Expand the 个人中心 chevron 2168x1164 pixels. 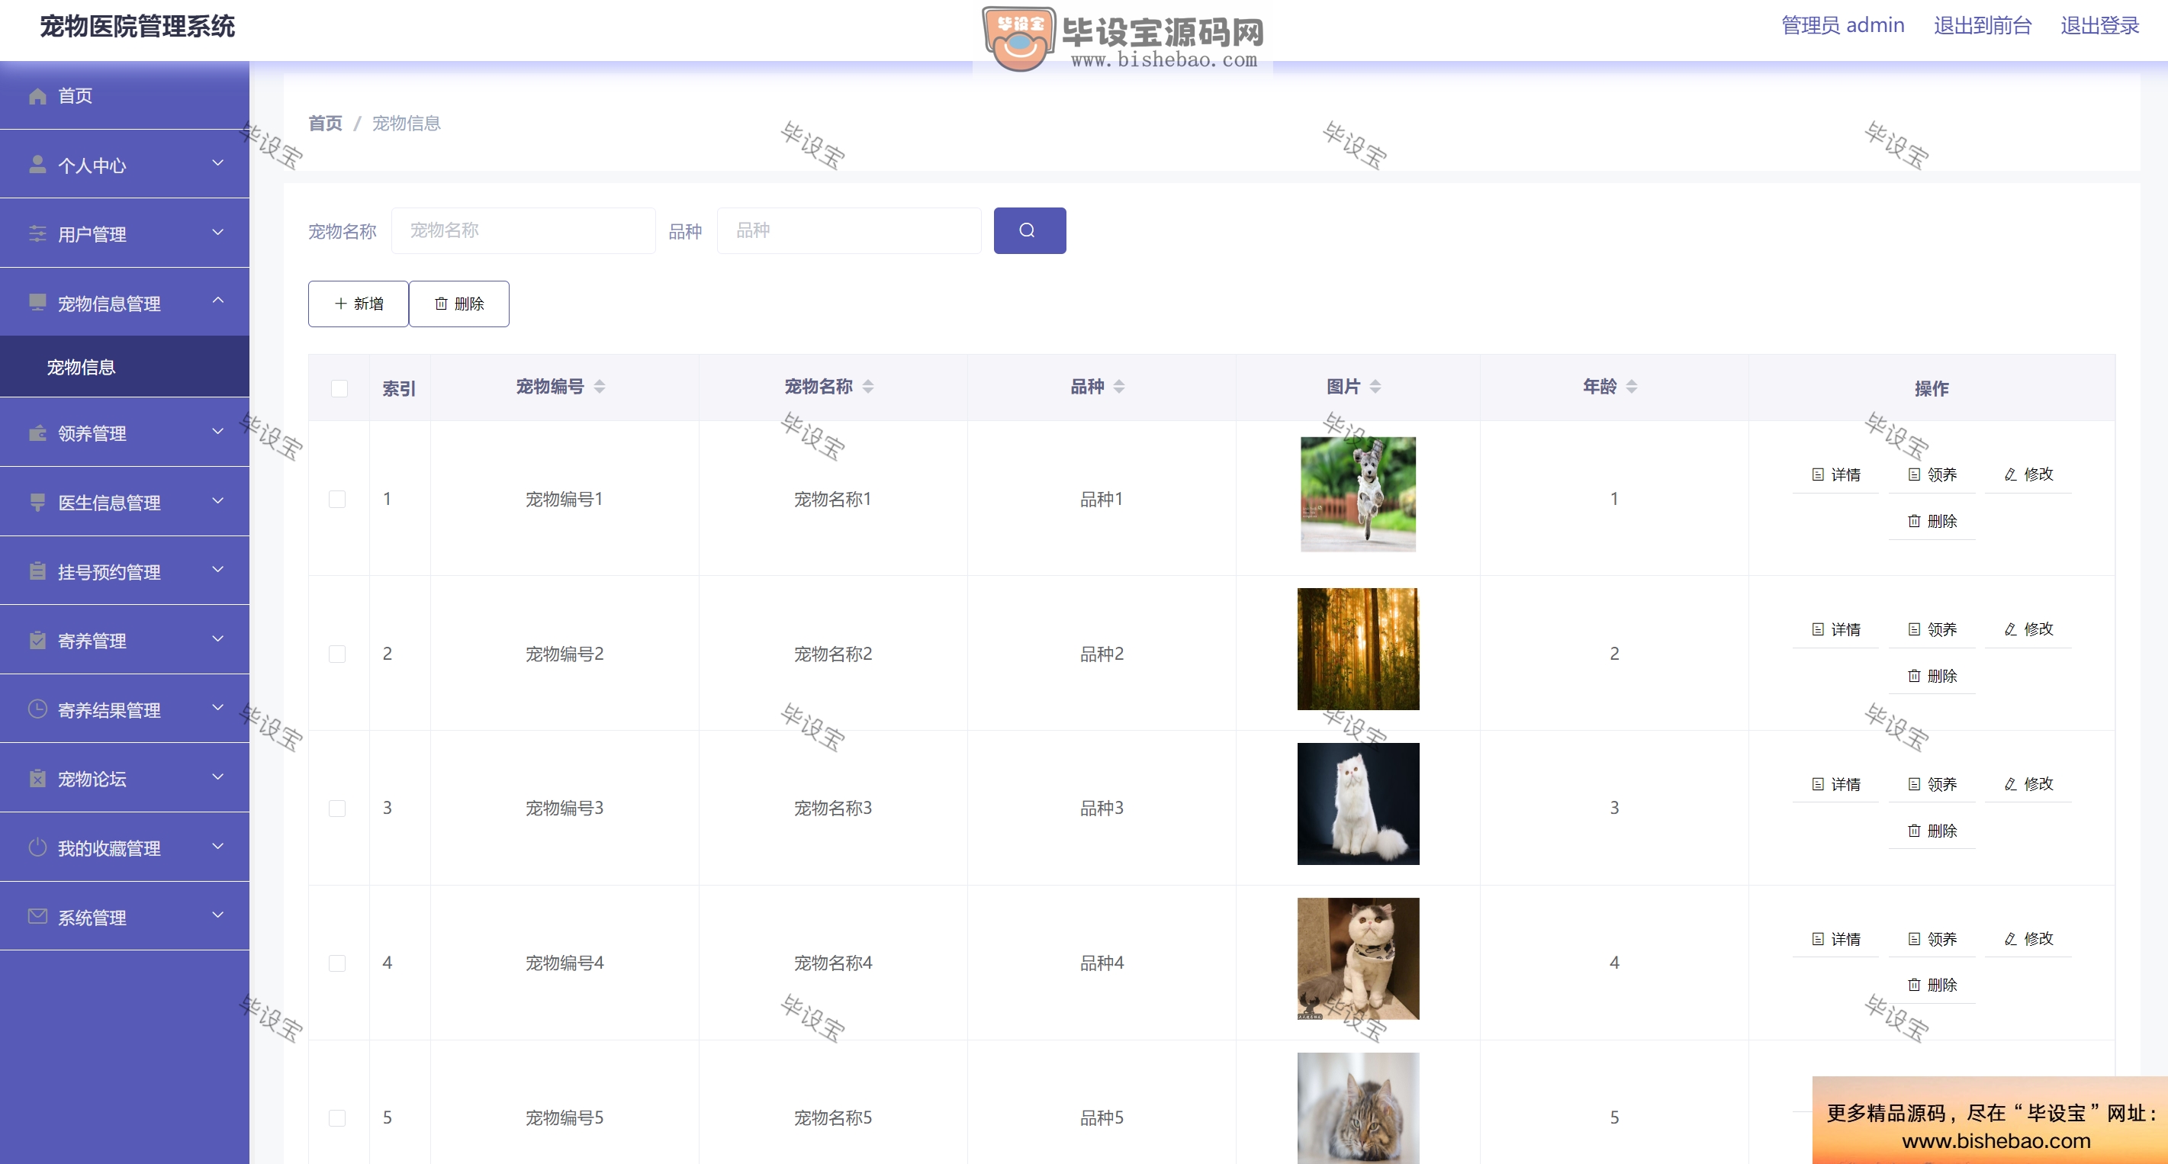pos(218,163)
